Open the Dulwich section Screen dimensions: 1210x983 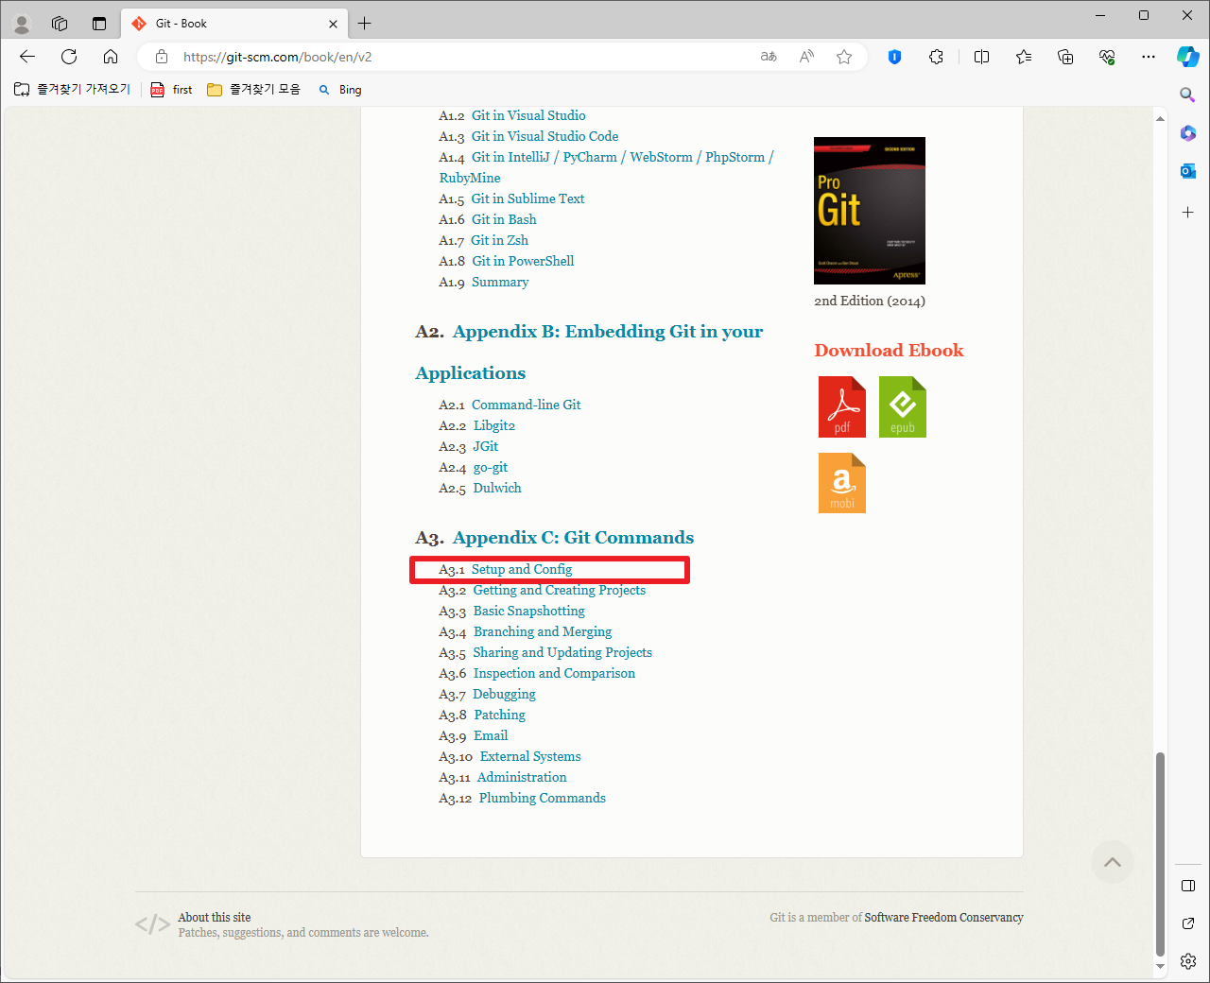click(497, 489)
